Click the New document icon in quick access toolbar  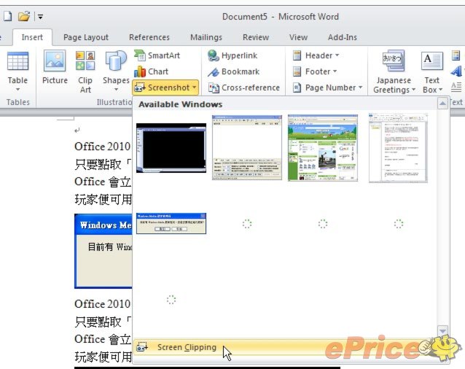tap(7, 16)
